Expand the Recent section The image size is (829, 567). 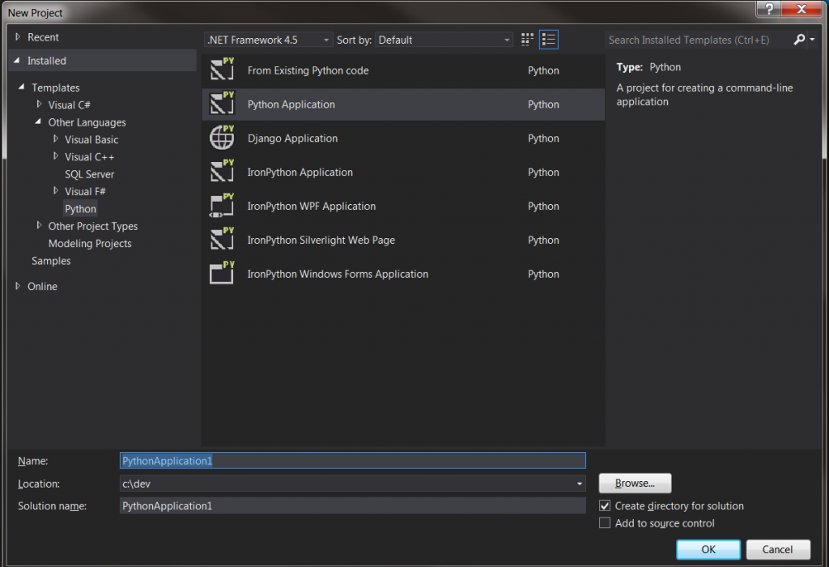(x=18, y=37)
